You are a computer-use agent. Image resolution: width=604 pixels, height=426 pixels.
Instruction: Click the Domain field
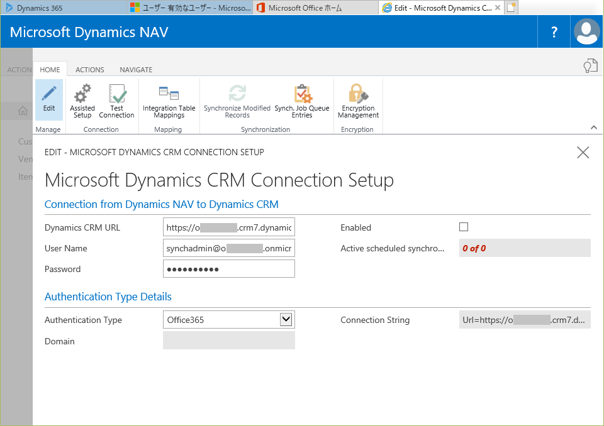pos(229,341)
